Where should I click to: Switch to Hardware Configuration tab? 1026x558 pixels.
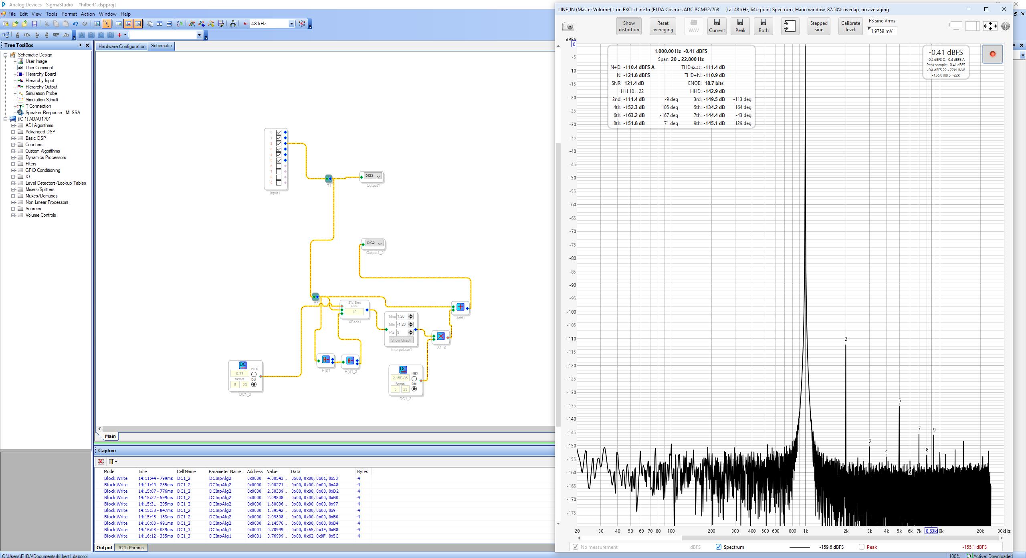pos(122,46)
